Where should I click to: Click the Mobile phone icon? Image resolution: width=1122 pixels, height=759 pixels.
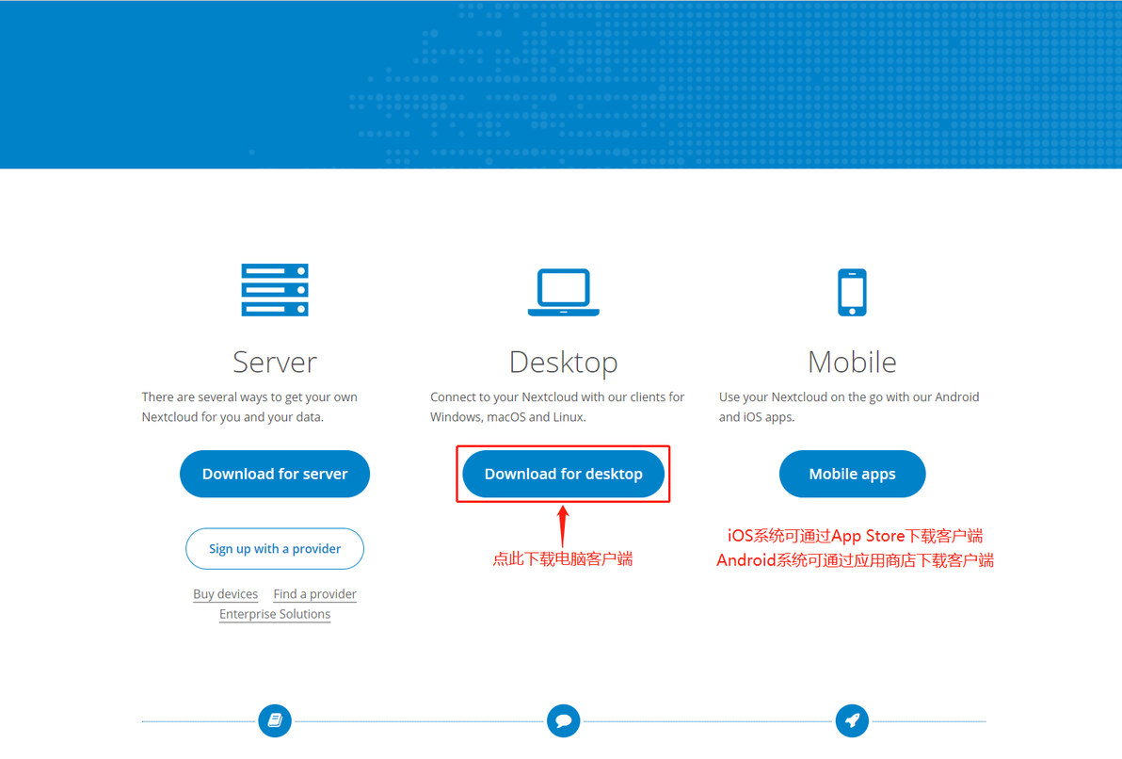coord(852,292)
